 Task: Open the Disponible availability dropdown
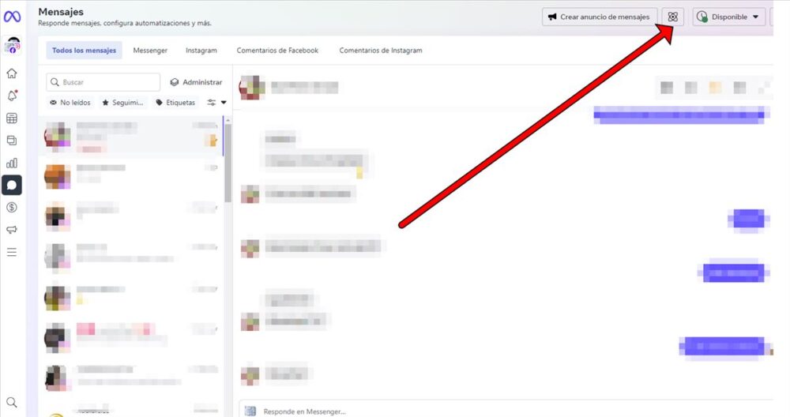tap(728, 17)
